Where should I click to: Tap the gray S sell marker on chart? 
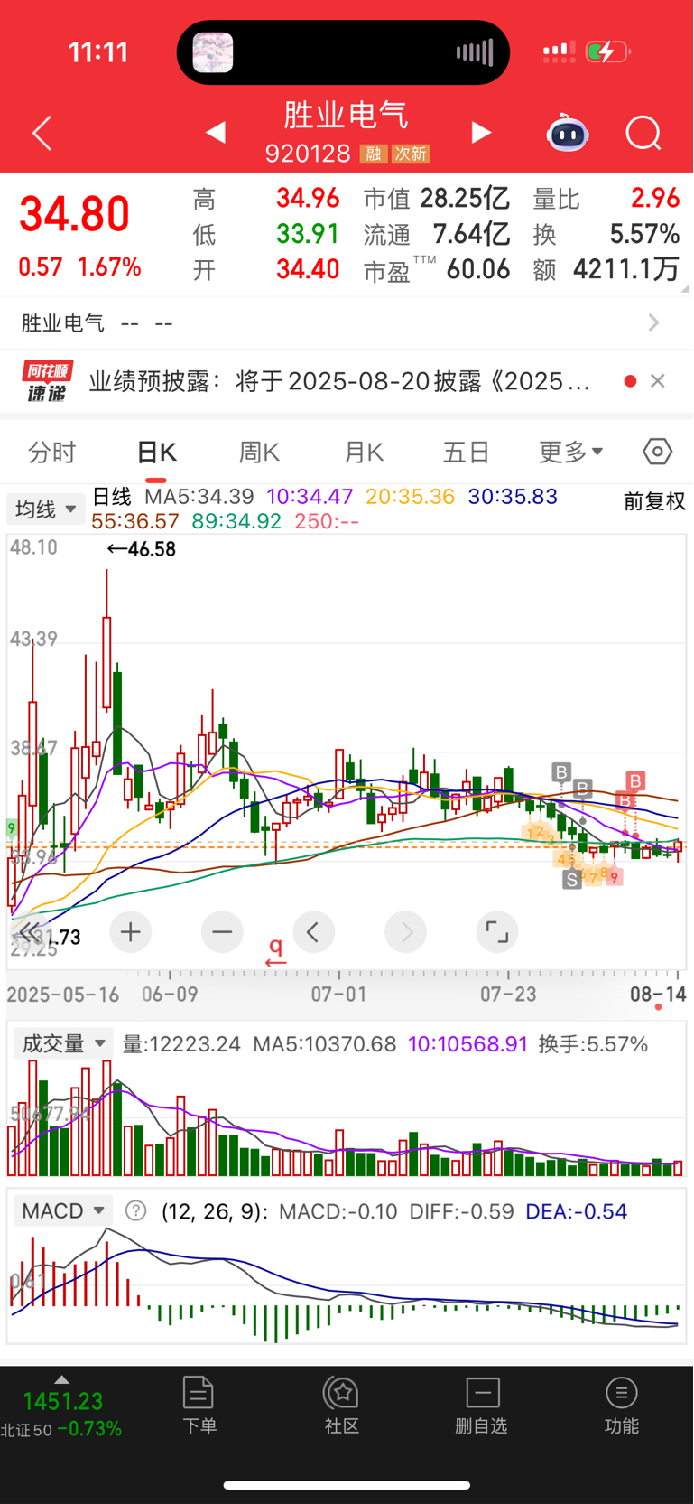click(x=571, y=880)
